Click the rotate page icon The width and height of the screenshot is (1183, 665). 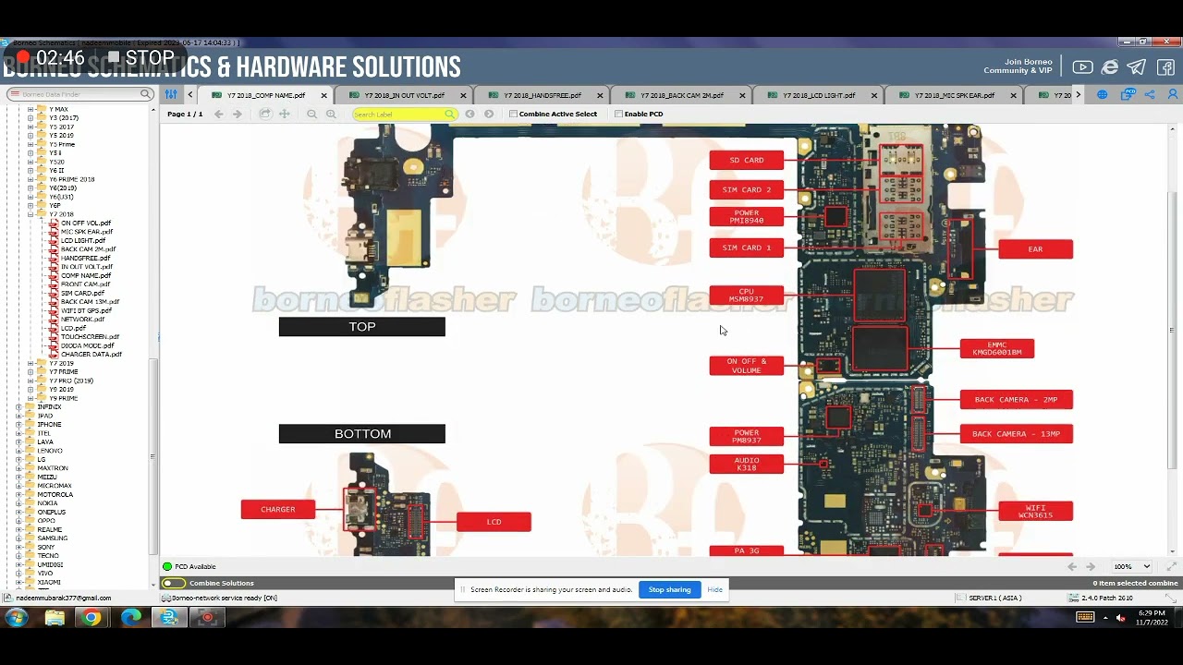[265, 114]
